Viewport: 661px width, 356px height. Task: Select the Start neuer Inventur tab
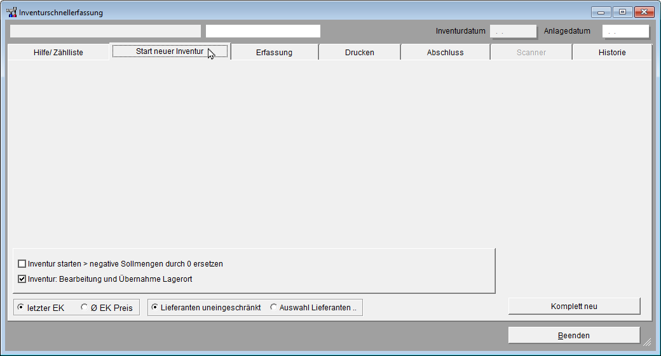170,51
